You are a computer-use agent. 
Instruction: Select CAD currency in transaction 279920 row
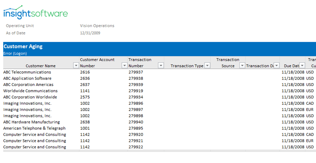coord(310,135)
